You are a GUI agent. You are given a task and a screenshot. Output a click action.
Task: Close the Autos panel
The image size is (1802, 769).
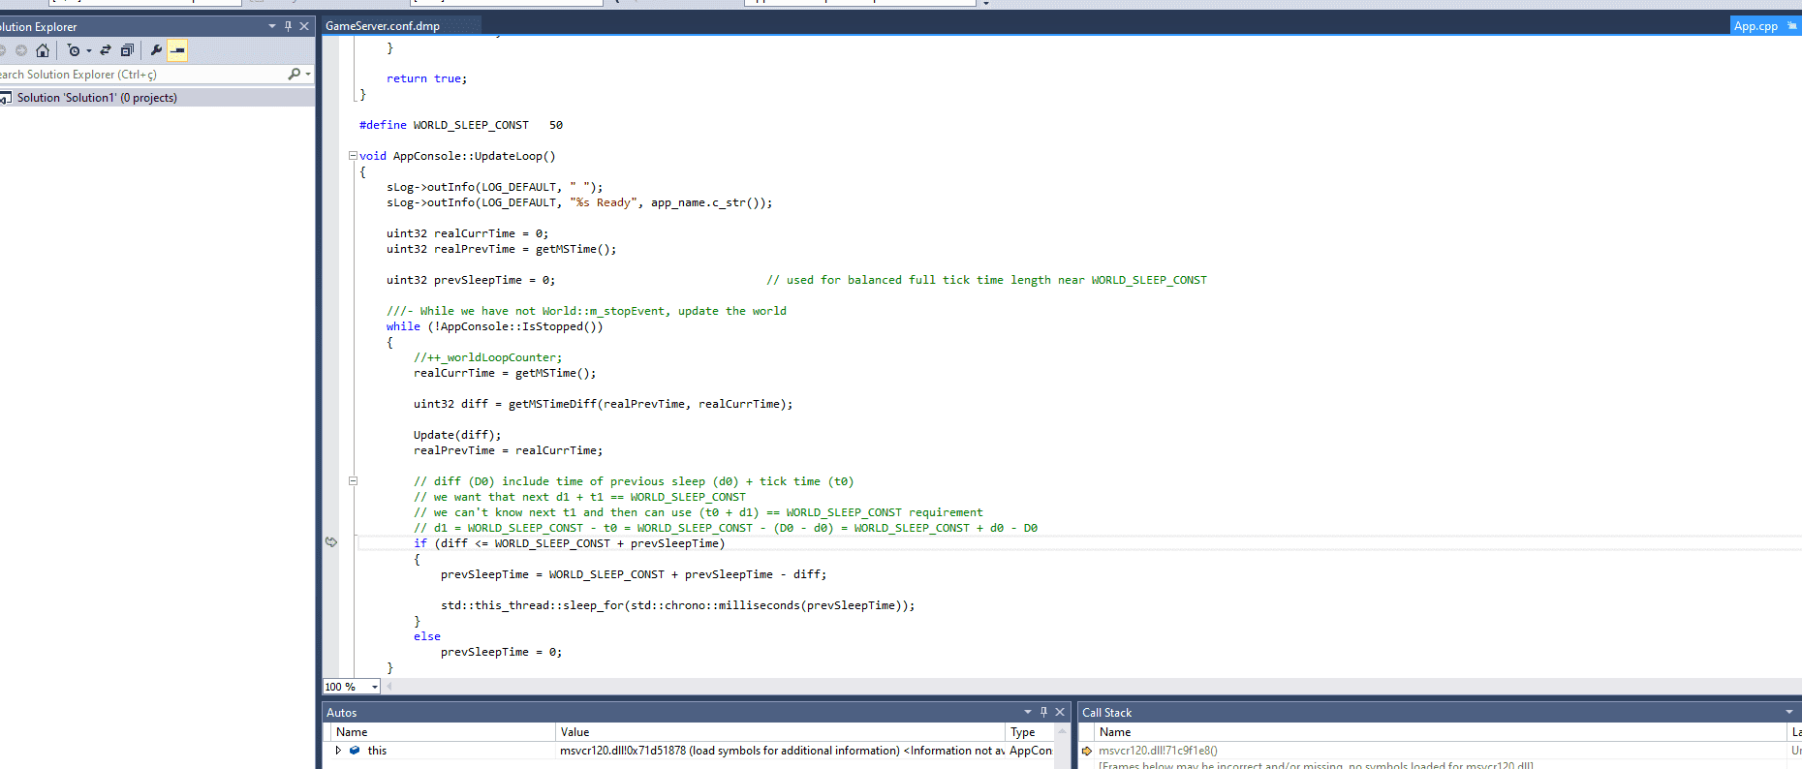[1060, 712]
